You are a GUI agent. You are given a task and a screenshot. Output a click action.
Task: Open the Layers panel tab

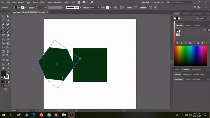[188, 79]
